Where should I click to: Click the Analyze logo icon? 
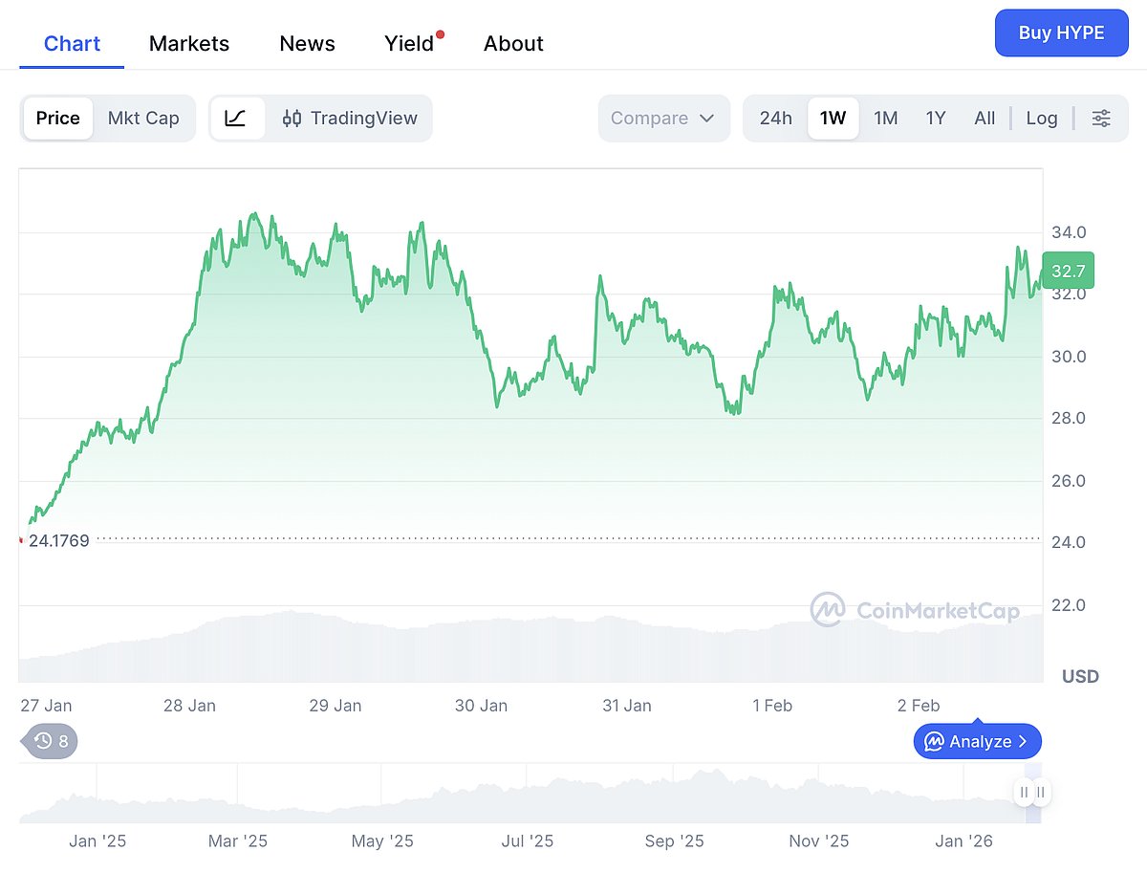[934, 741]
